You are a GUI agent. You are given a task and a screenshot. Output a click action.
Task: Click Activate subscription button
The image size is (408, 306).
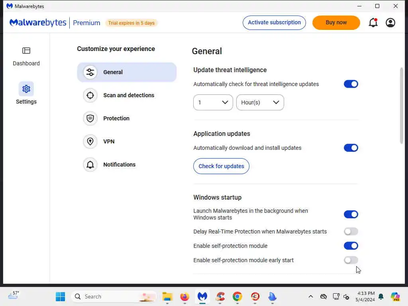coord(274,23)
